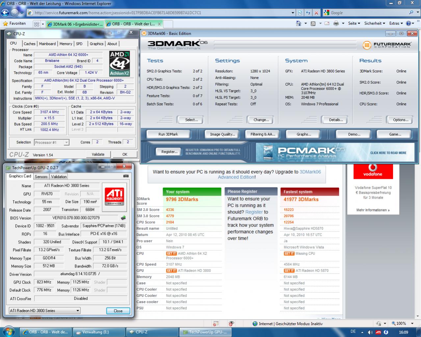Refresh the page using the refresh icon
The width and height of the screenshot is (421, 337).
[308, 13]
